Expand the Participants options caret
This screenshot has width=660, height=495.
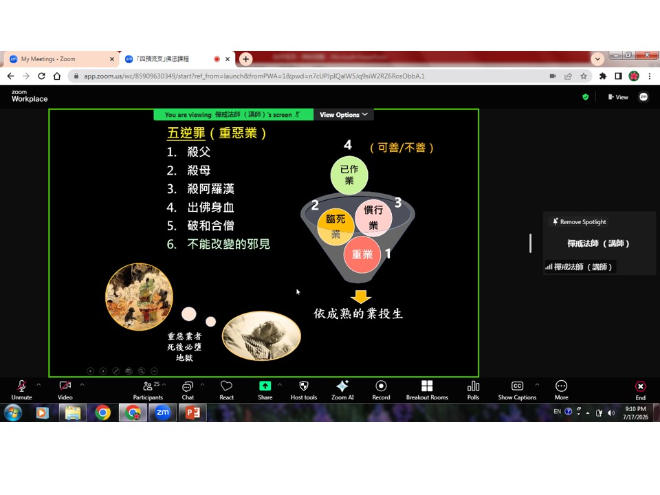164,385
